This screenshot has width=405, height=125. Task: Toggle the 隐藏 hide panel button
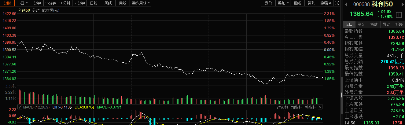[326, 3]
